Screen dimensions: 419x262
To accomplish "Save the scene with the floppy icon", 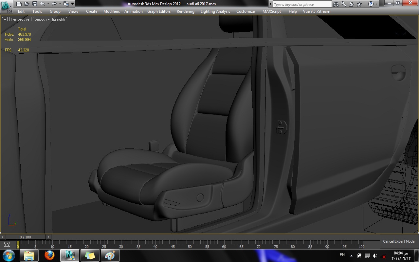I will (x=35, y=4).
